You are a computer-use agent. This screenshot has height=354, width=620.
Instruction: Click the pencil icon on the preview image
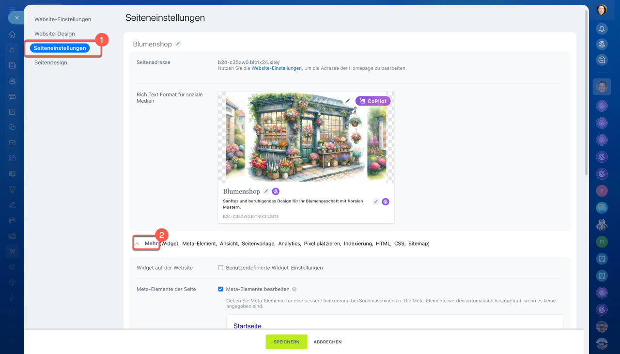[x=348, y=101]
